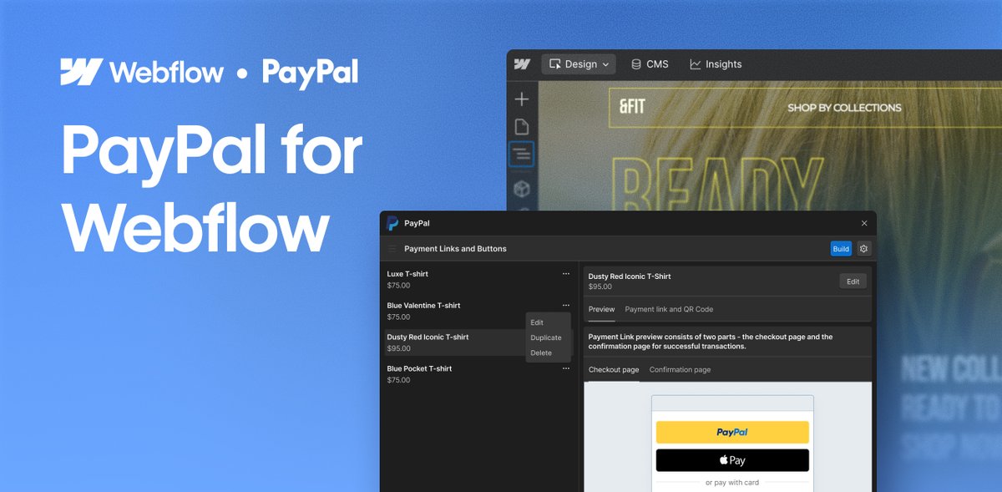Open the Insights tab
The image size is (1002, 492).
click(716, 64)
